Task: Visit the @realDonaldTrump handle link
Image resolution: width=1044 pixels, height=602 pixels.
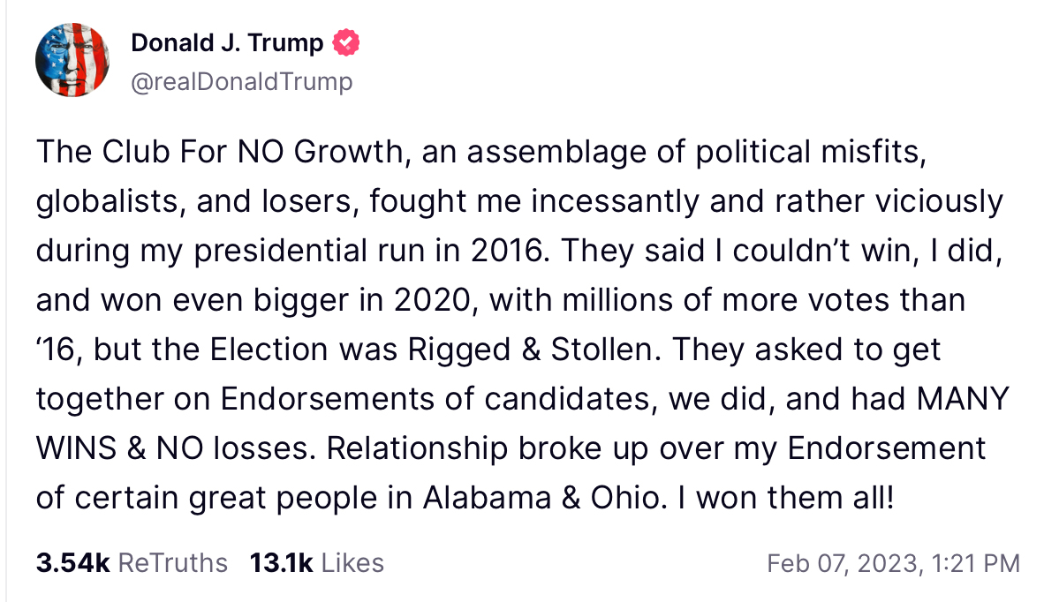Action: 242,82
